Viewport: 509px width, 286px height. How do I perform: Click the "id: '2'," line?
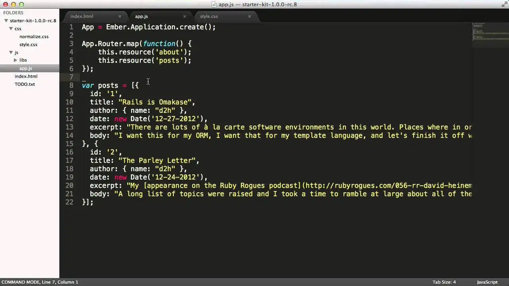click(106, 152)
